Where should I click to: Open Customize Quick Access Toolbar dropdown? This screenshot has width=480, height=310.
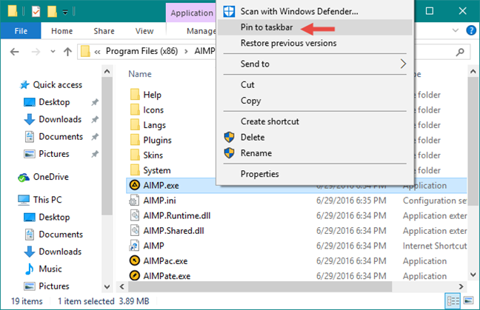click(65, 13)
